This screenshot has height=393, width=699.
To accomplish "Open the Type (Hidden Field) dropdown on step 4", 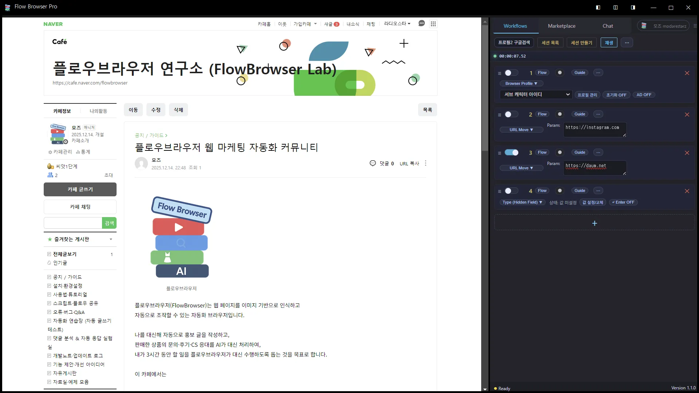I will tap(522, 202).
